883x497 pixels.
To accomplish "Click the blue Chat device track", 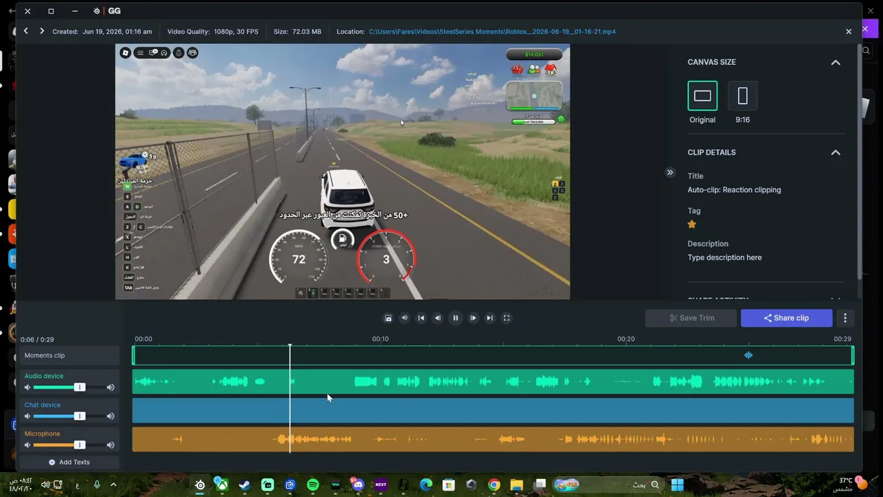I will [493, 411].
